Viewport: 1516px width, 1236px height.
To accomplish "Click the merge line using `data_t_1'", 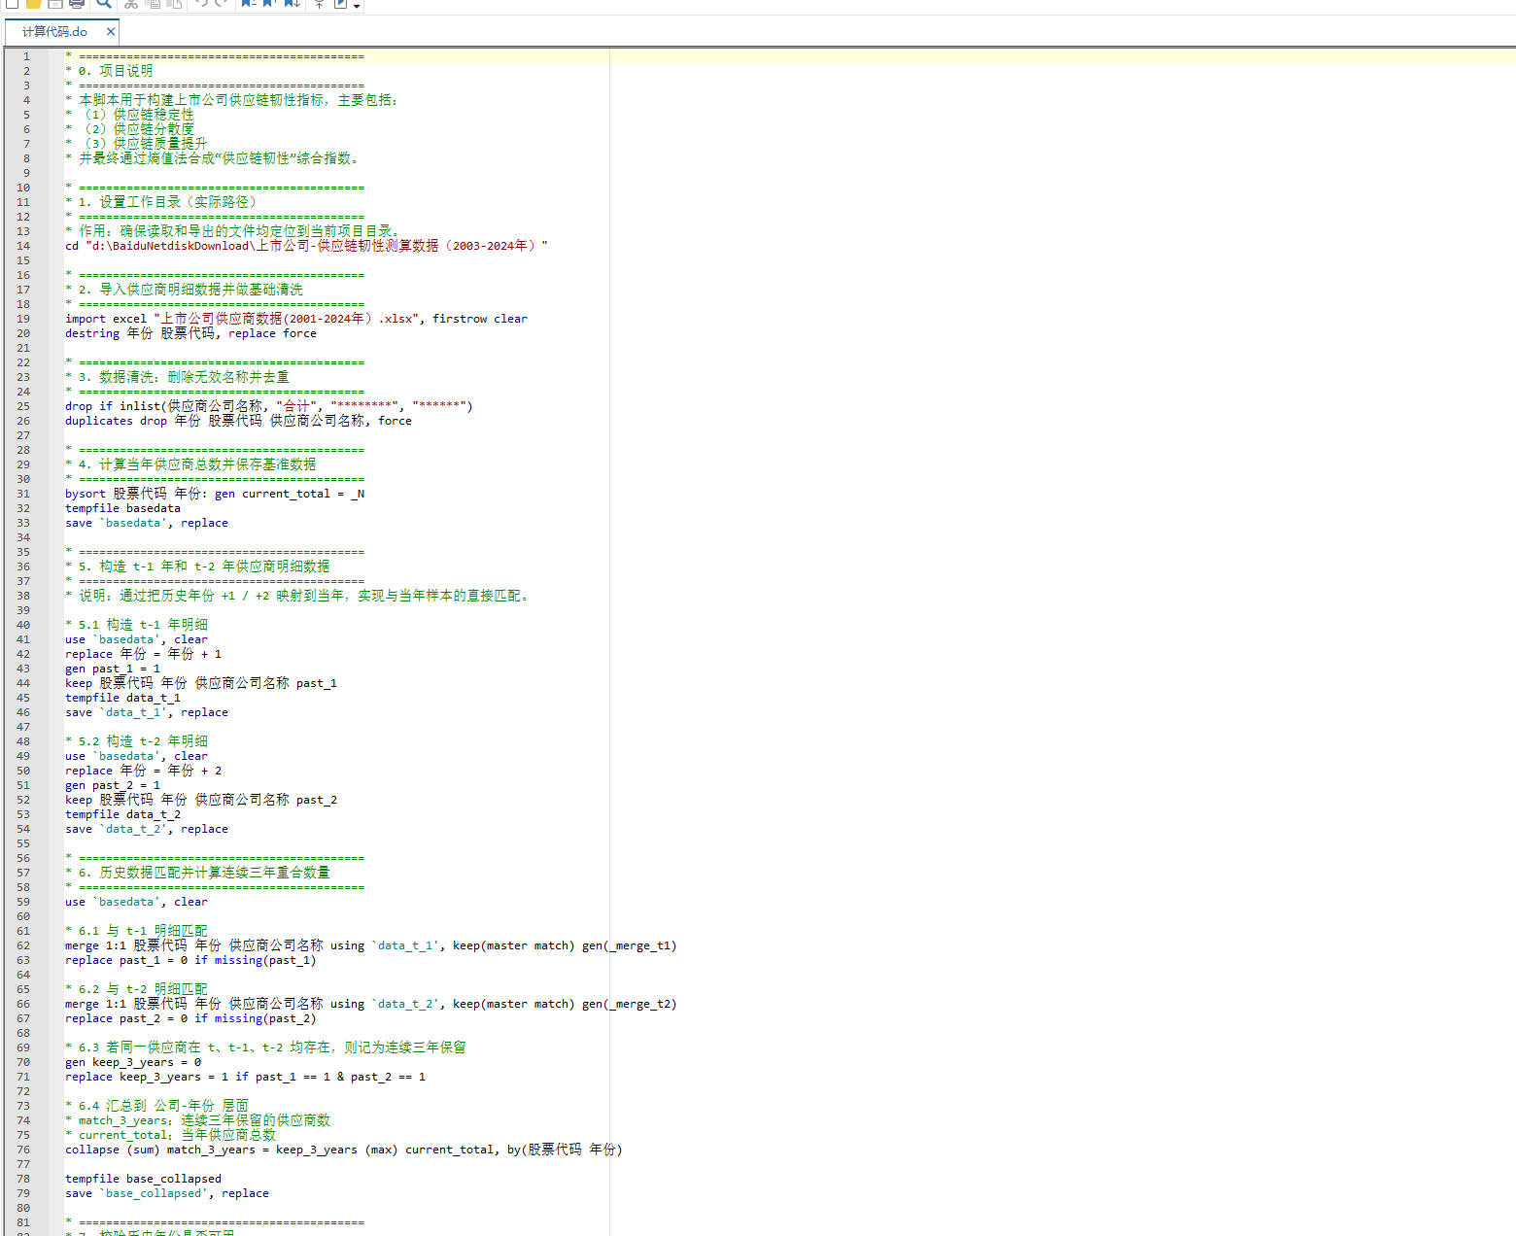I will pyautogui.click(x=371, y=945).
